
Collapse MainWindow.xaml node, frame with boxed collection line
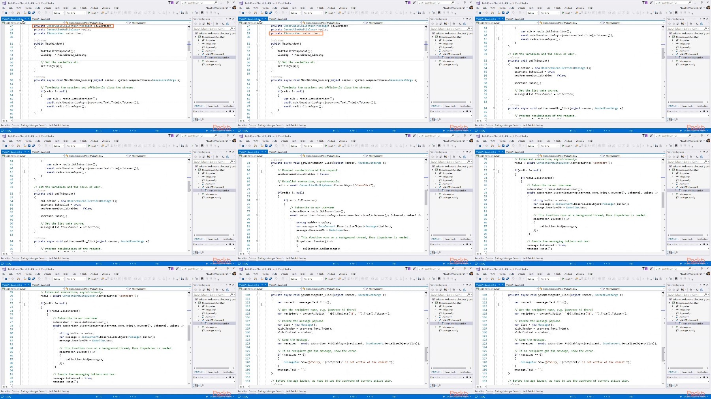click(x=199, y=54)
